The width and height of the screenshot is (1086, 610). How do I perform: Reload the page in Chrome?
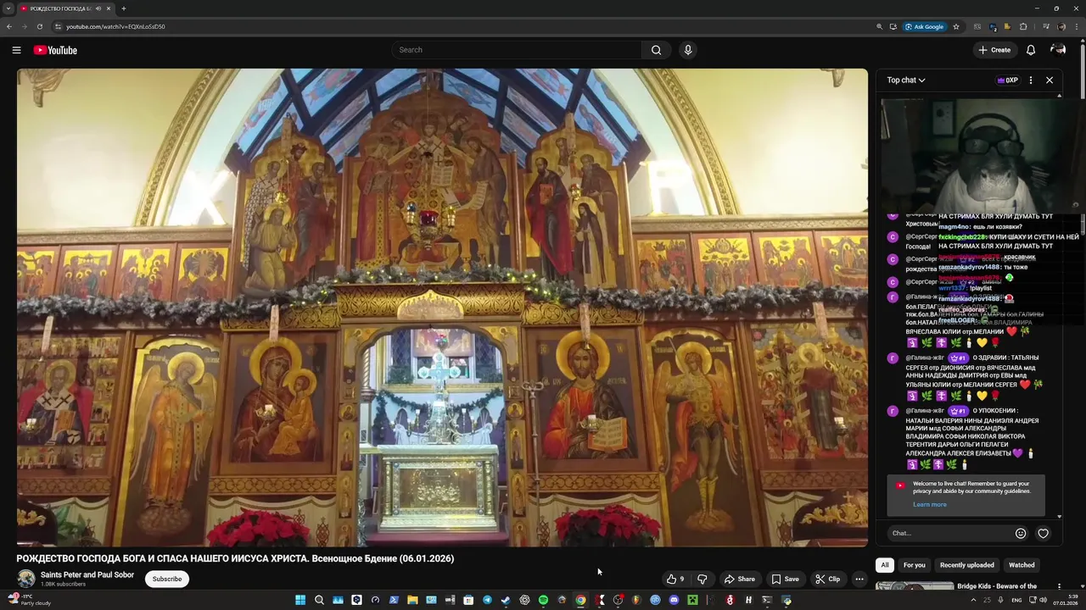coord(39,26)
